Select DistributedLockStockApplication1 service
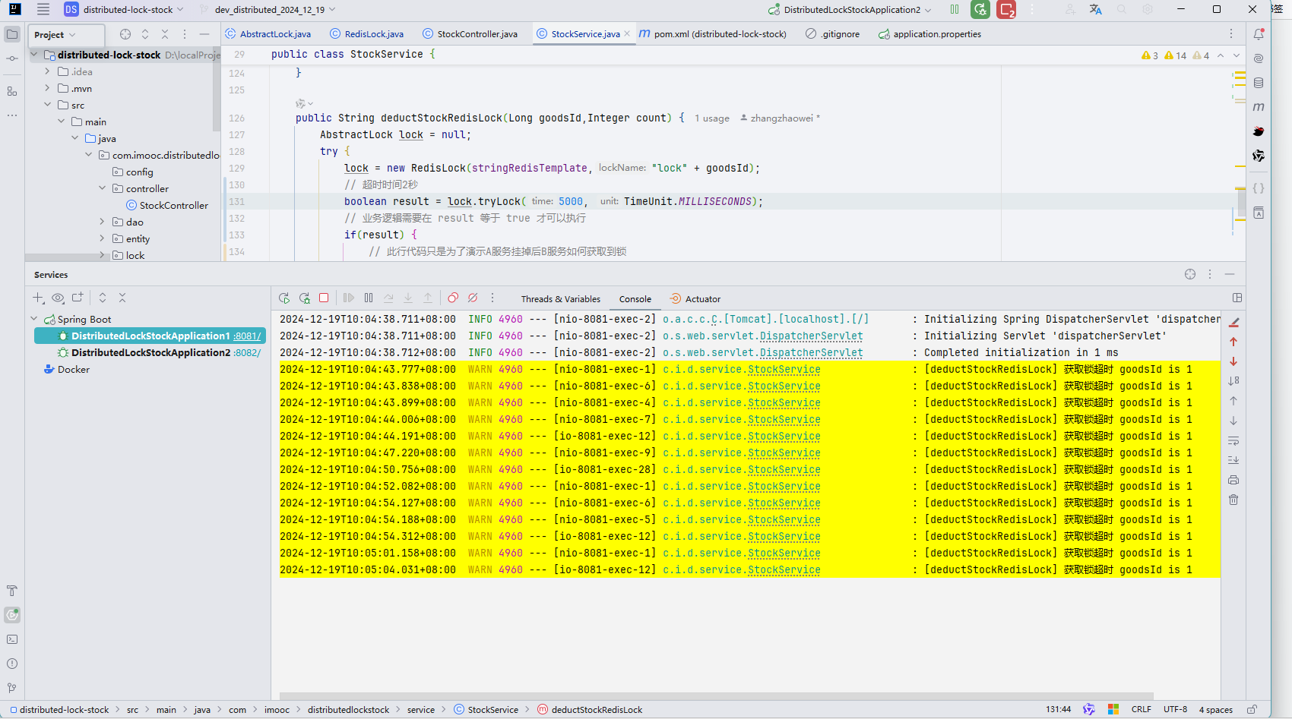The image size is (1292, 719). pyautogui.click(x=150, y=336)
